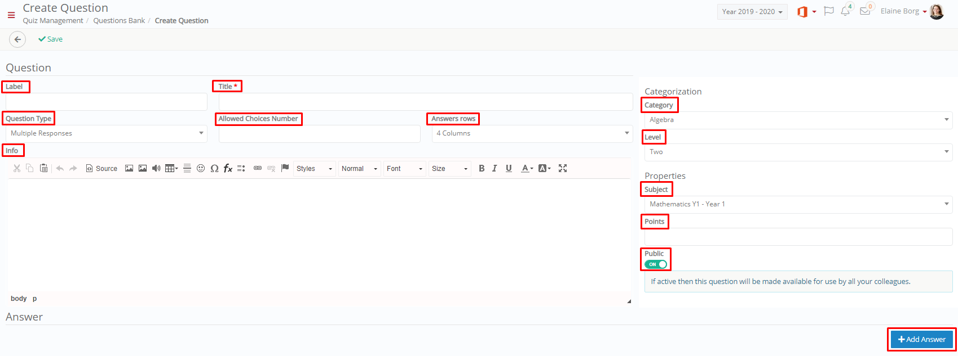The height and width of the screenshot is (356, 958).
Task: Toggle italic formatting
Action: point(495,168)
